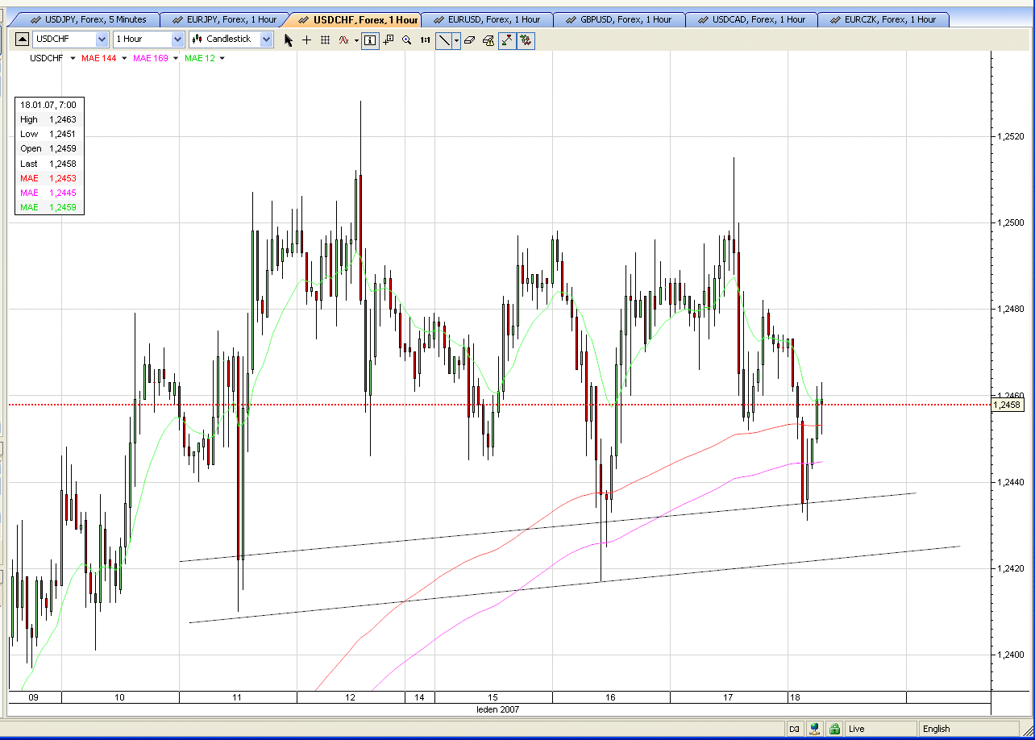Image resolution: width=1035 pixels, height=740 pixels.
Task: Click the green padlock status icon
Action: (x=834, y=729)
